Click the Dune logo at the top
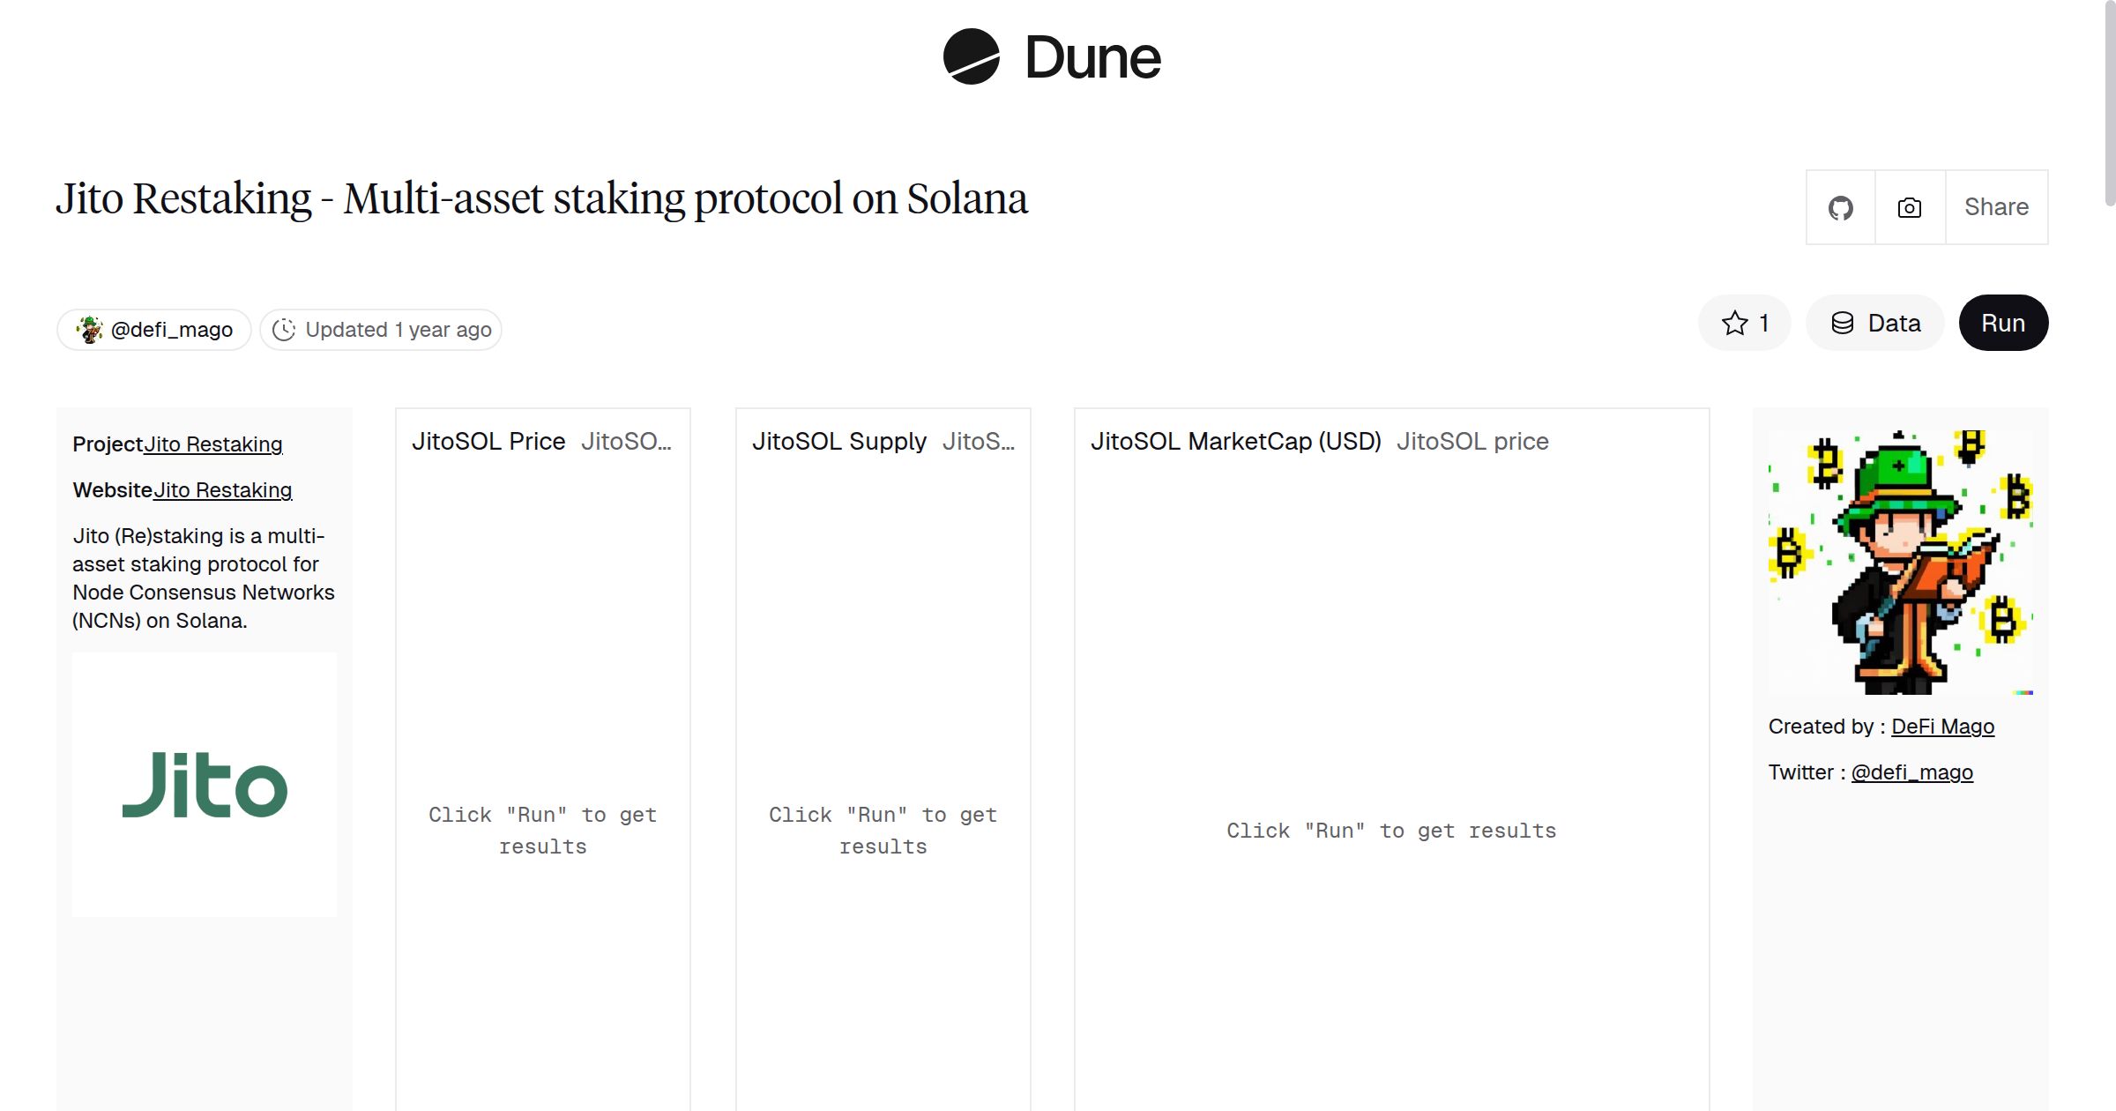 [1051, 57]
